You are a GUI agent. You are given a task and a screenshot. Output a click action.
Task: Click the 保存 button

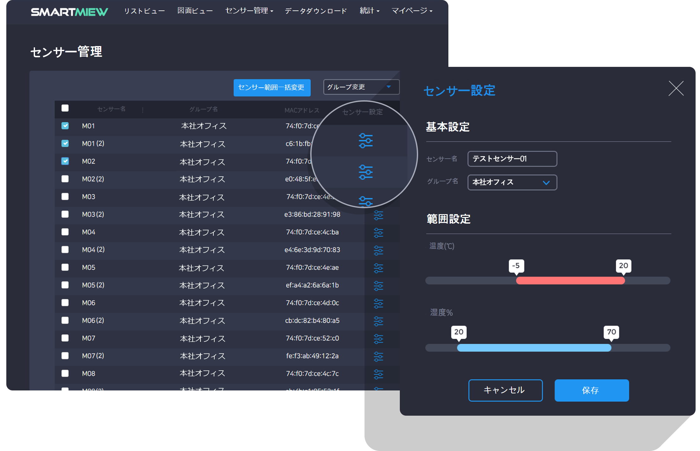(591, 390)
